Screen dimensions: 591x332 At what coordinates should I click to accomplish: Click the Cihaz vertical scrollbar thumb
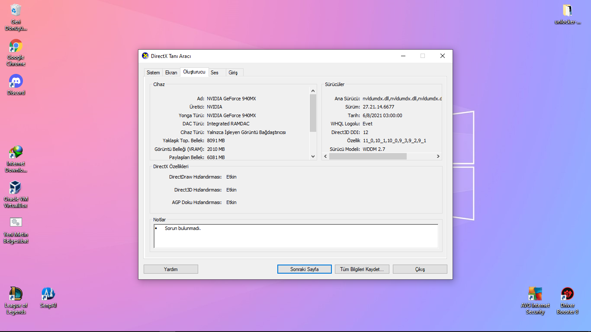tap(313, 113)
